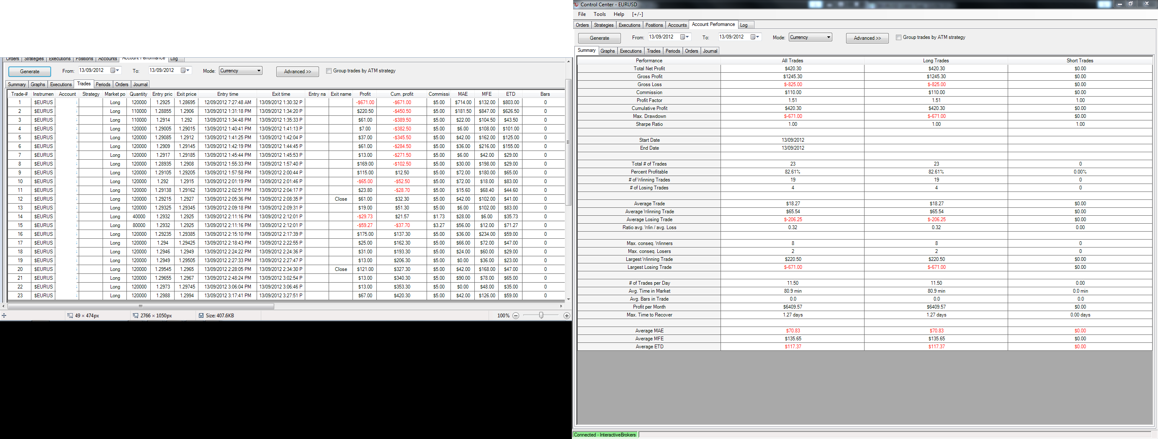Screen dimensions: 1158x439
Task: Select Summary sub-tab in left window
Action: tap(17, 84)
